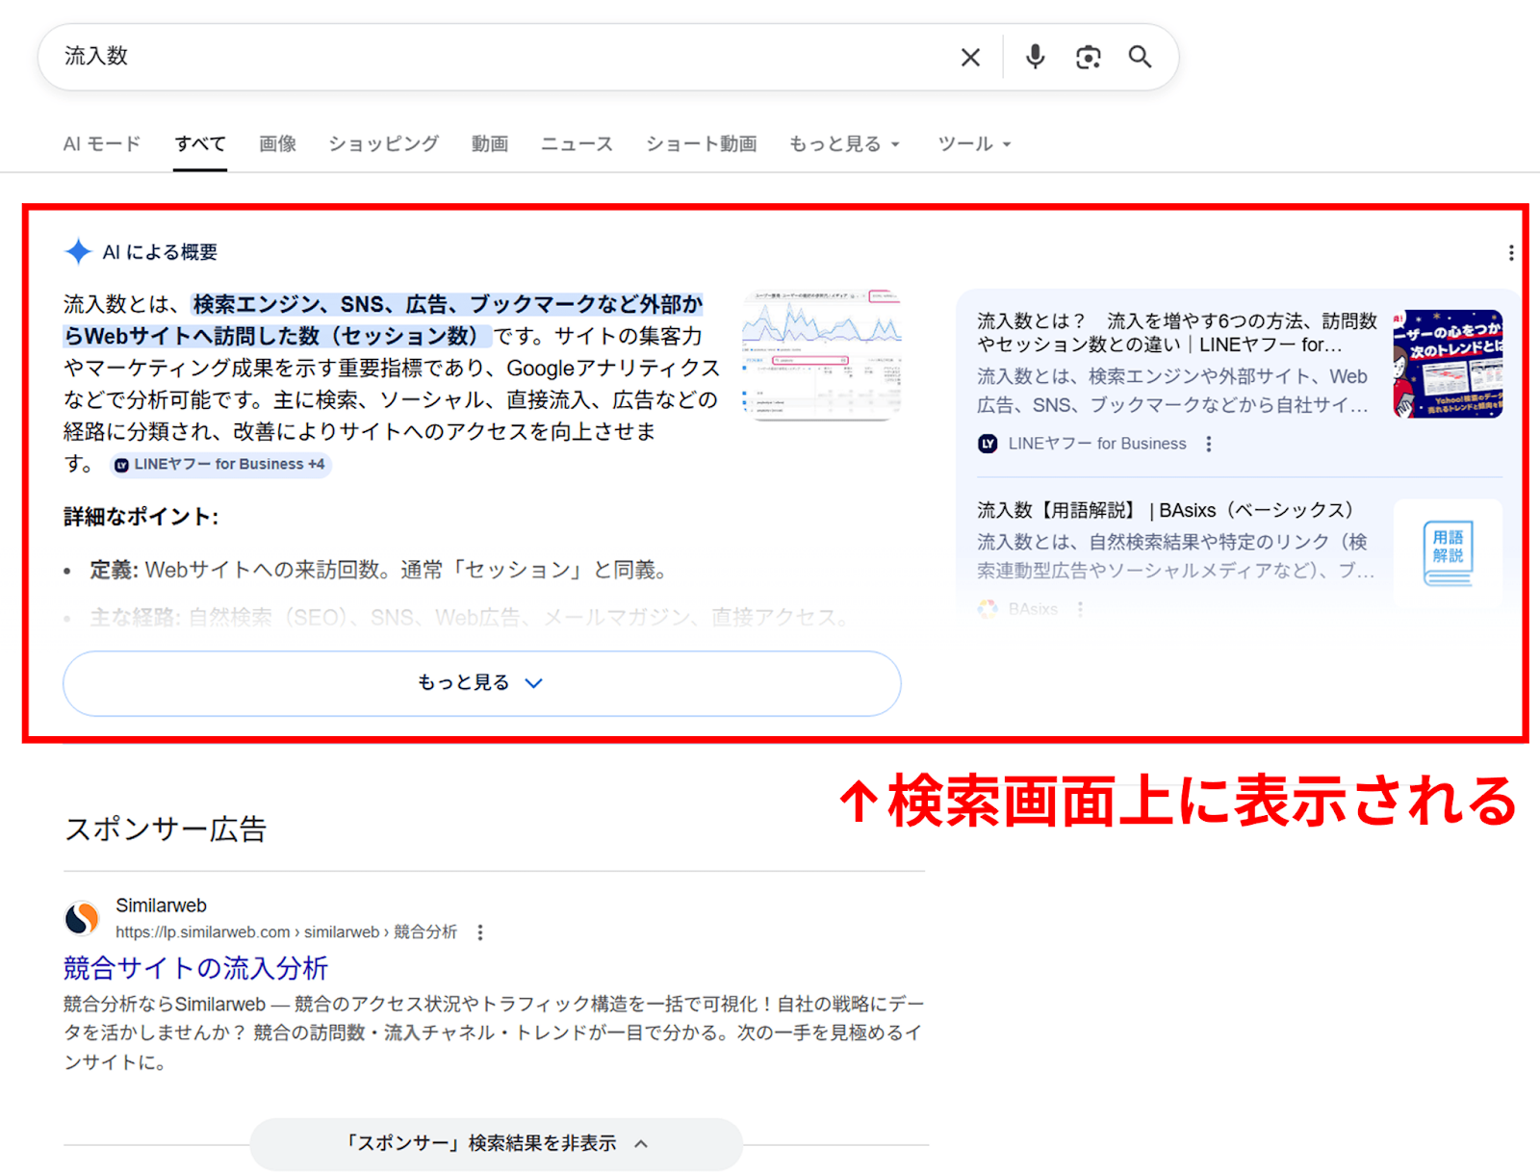The height and width of the screenshot is (1173, 1540).
Task: Switch to the ショート動画 tab
Action: (x=702, y=143)
